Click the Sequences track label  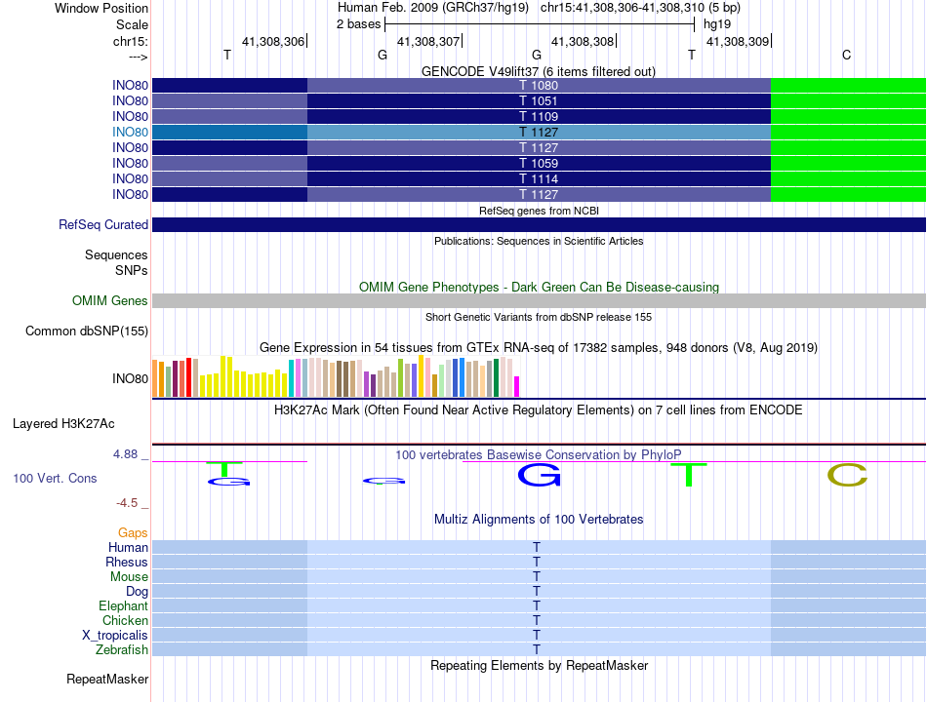116,254
